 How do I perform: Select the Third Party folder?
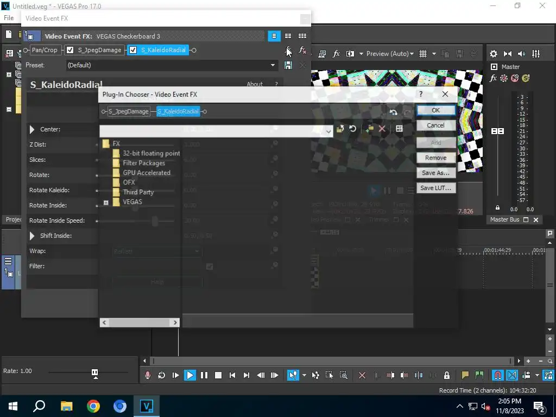pyautogui.click(x=138, y=192)
